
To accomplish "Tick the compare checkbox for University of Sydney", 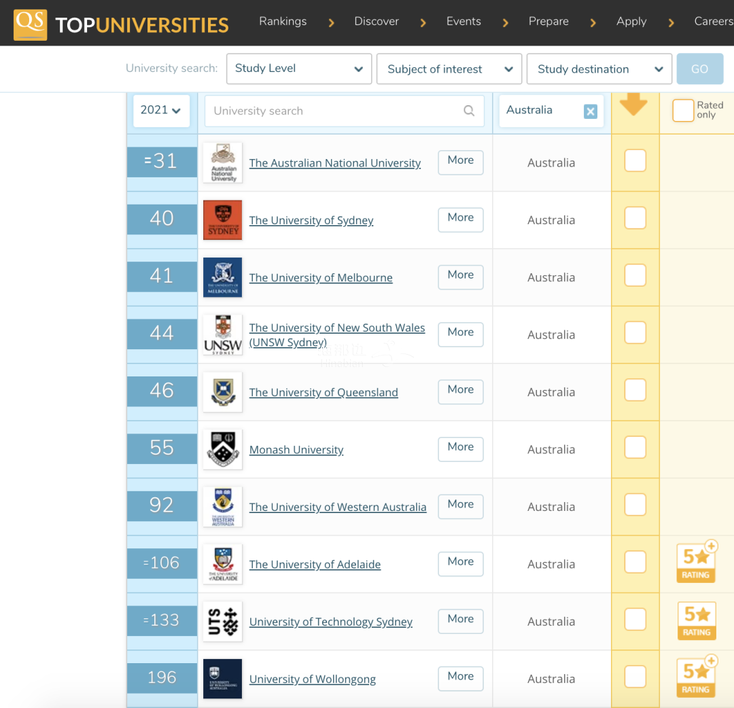I will [x=635, y=218].
